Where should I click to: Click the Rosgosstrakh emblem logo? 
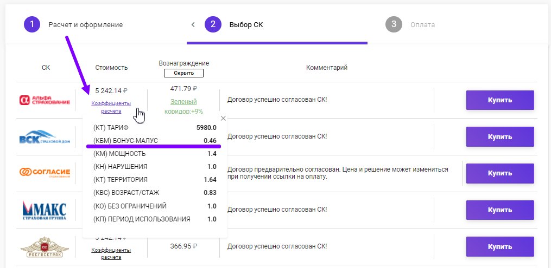(x=45, y=247)
